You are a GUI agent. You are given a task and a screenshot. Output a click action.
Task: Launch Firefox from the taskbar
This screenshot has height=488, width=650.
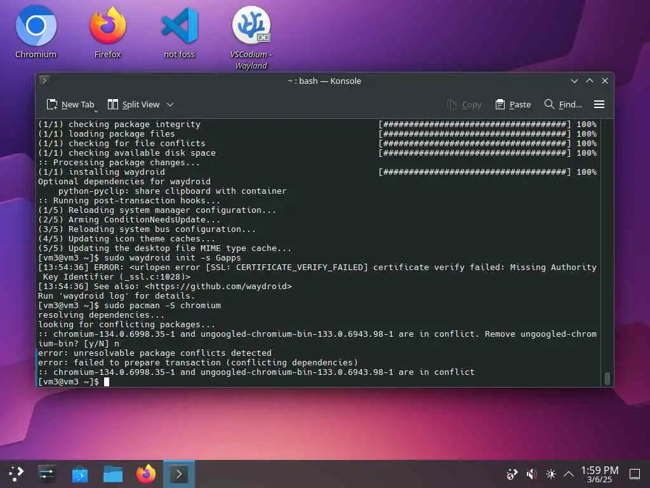(146, 474)
